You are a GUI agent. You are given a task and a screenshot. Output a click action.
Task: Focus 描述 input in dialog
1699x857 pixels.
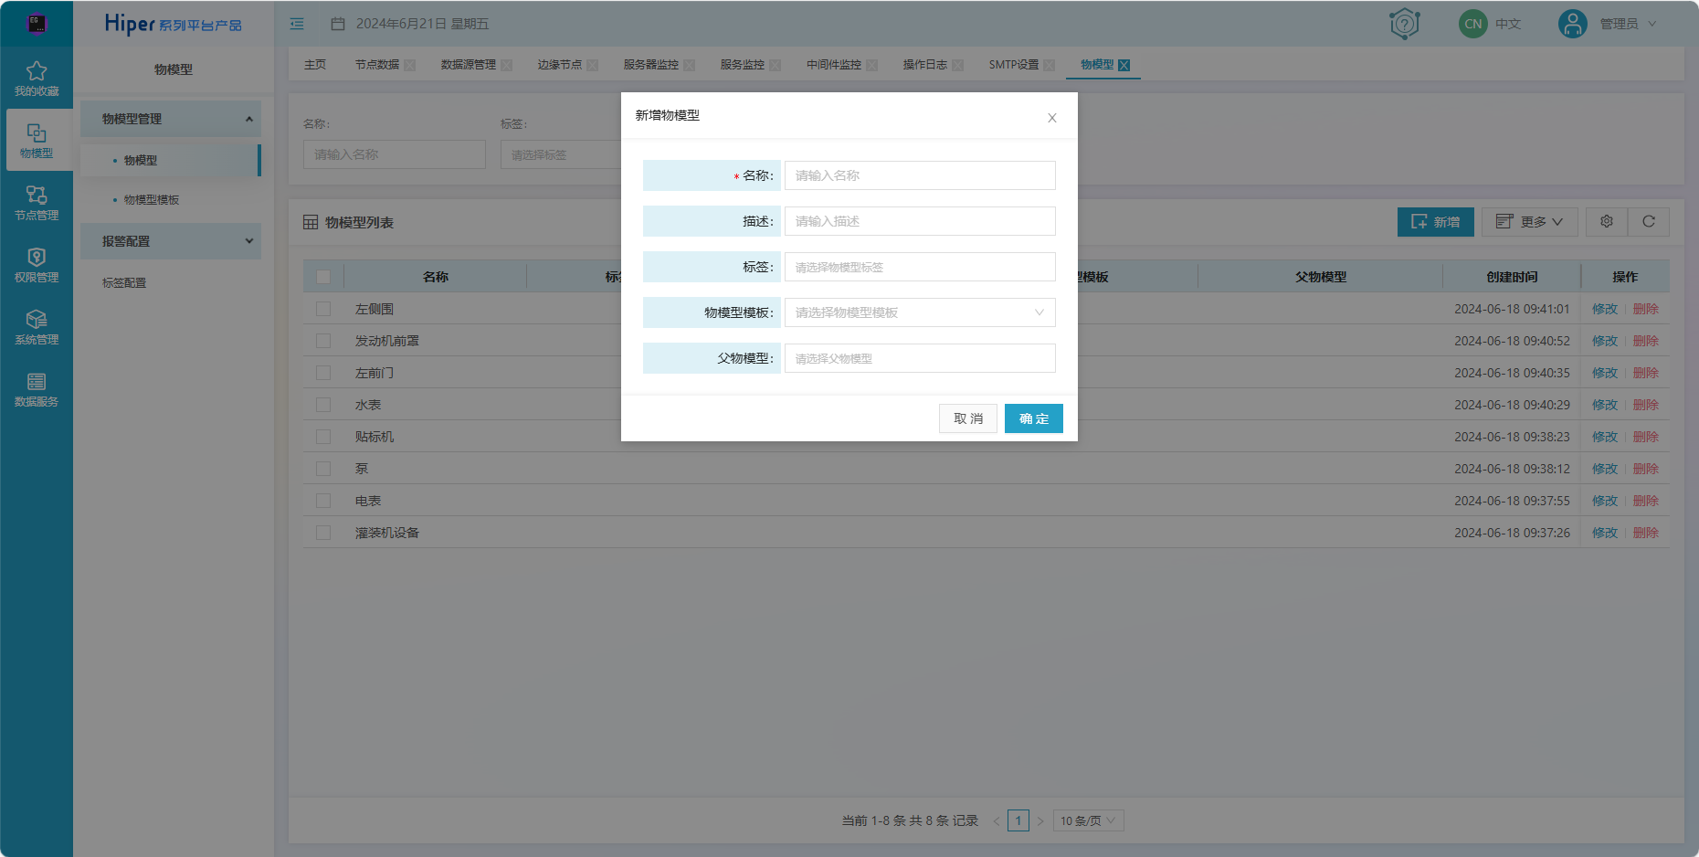[x=920, y=221]
